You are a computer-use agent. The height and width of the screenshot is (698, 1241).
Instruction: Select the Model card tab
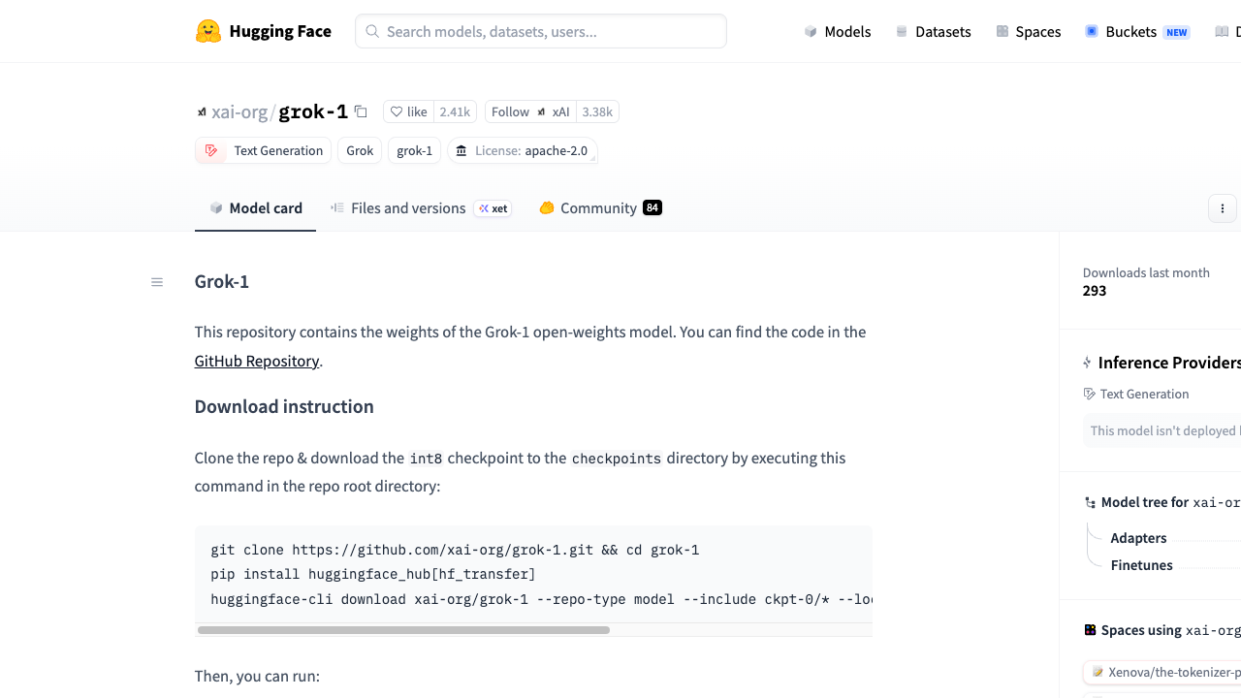tap(256, 207)
